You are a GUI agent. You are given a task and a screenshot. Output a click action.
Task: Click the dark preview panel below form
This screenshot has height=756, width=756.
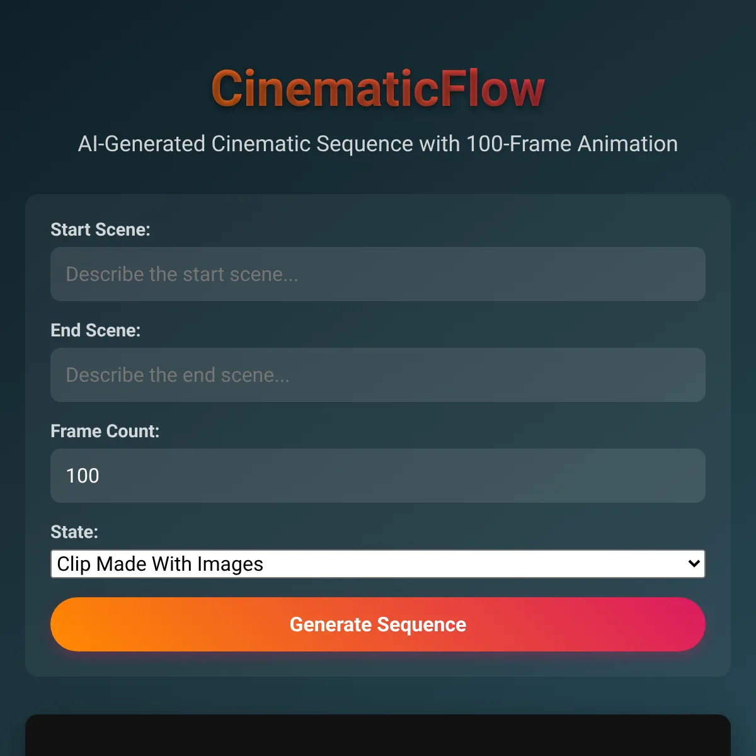[378, 735]
